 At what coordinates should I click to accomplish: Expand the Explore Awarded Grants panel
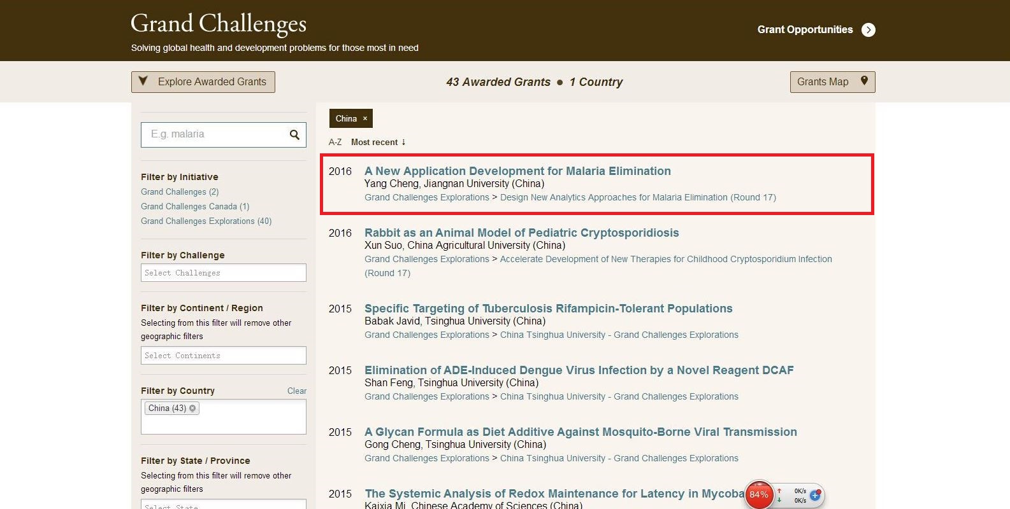203,82
